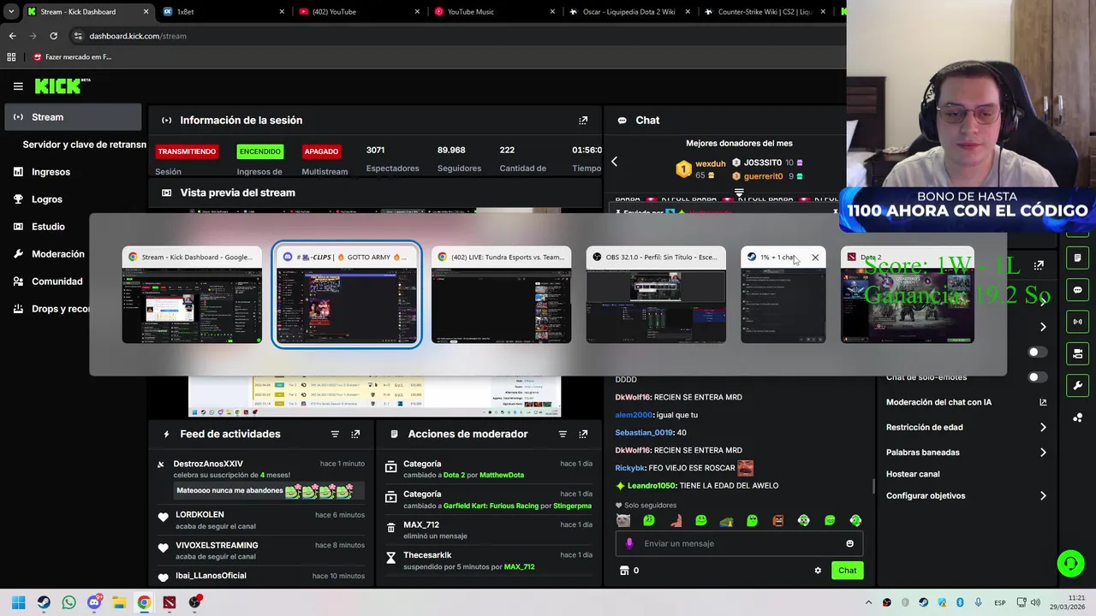Screen dimensions: 1096x616
Task: Open Dota 2 from the taskbar
Action: pyautogui.click(x=170, y=602)
